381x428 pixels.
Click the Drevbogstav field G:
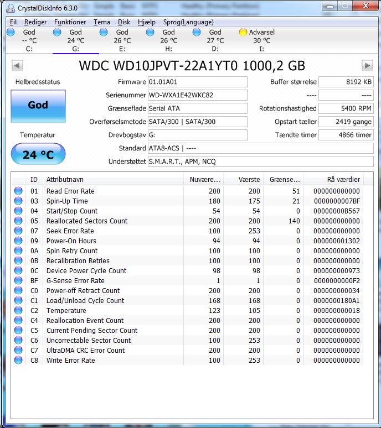coord(198,135)
